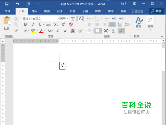
Task: Toggle character shading A icon
Action: [73, 31]
